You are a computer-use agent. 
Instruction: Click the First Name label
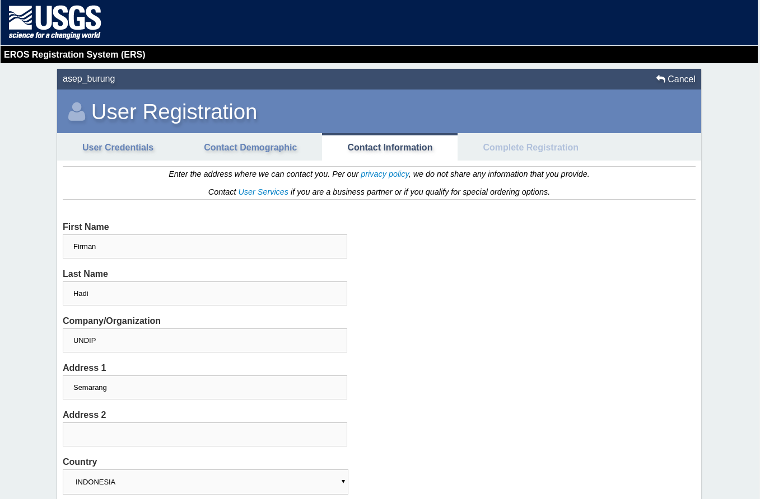pyautogui.click(x=86, y=227)
